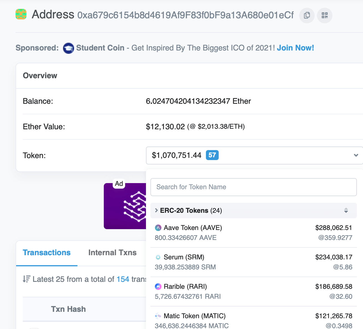Click the address hash 0xa679c6...1eCf
Image resolution: width=363 pixels, height=329 pixels.
click(185, 15)
